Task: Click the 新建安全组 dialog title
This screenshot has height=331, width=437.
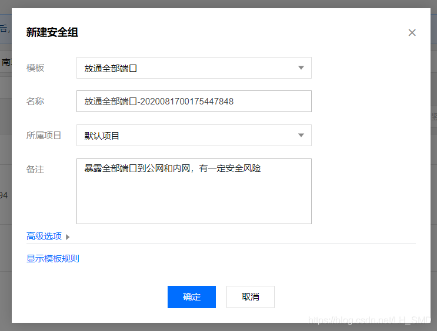Action: [52, 32]
